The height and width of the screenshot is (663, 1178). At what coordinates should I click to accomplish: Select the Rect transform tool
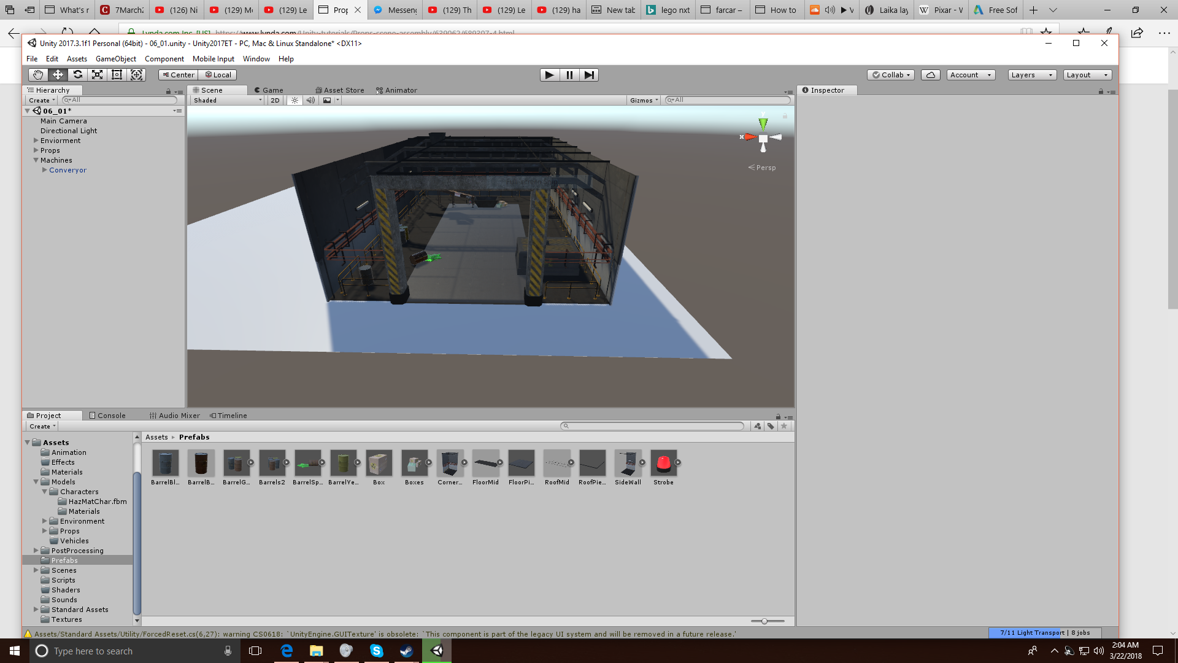pos(117,75)
